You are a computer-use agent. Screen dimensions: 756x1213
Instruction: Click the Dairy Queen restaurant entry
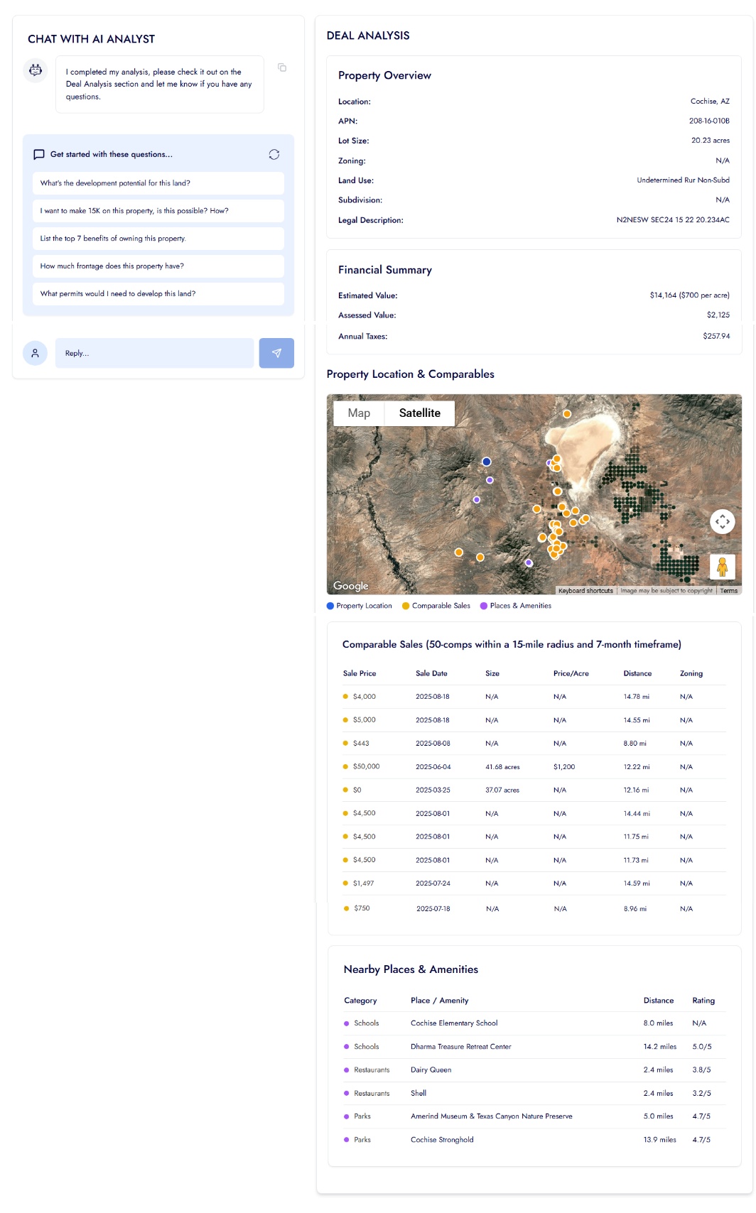pyautogui.click(x=431, y=1070)
